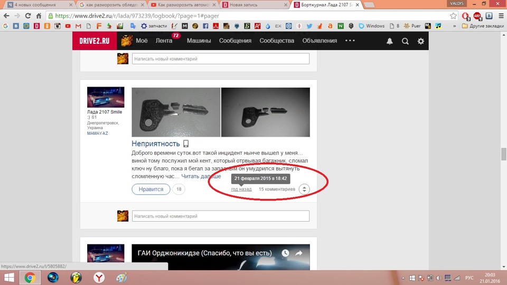Open the 'Моё' menu item
The height and width of the screenshot is (285, 507).
[x=142, y=41]
